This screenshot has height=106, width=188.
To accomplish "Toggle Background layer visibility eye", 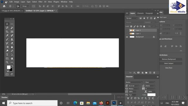I will (127, 37).
